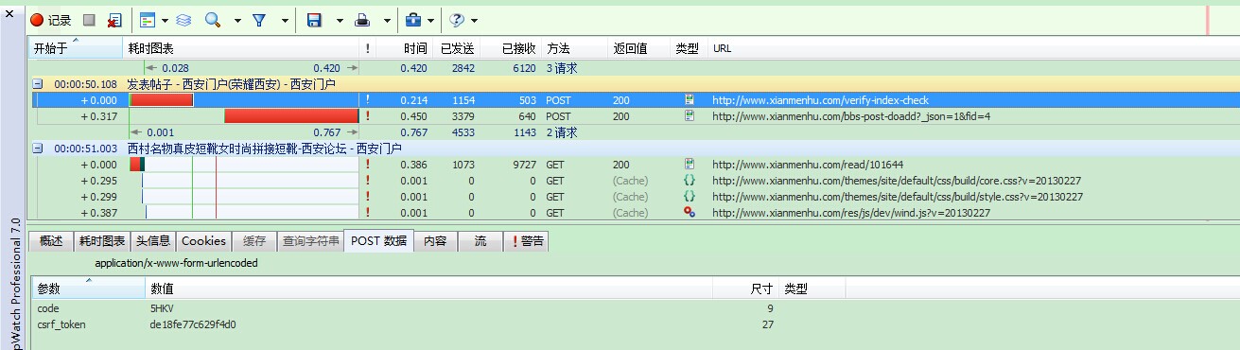Click the timing bar of verify-index-check row
The height and width of the screenshot is (350, 1240).
161,100
